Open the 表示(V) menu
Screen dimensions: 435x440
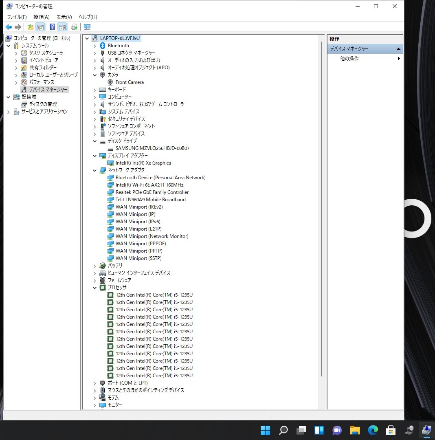click(64, 17)
